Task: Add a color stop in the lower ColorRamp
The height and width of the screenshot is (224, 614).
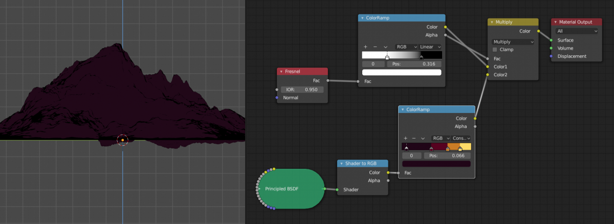Action: coord(406,138)
